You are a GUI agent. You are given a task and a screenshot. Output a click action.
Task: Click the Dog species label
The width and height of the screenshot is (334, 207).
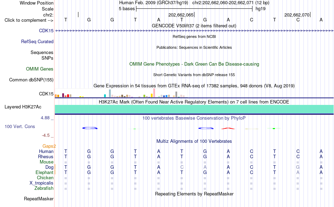click(49, 167)
